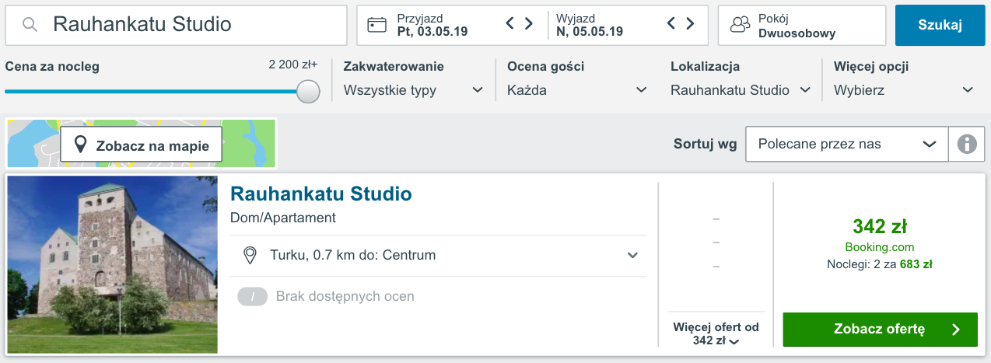The image size is (991, 363).
Task: Click the search magnifier icon
Action: (x=30, y=25)
